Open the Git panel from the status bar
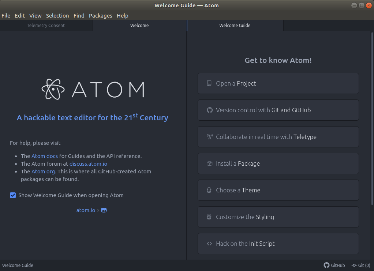The image size is (374, 271). [x=361, y=265]
